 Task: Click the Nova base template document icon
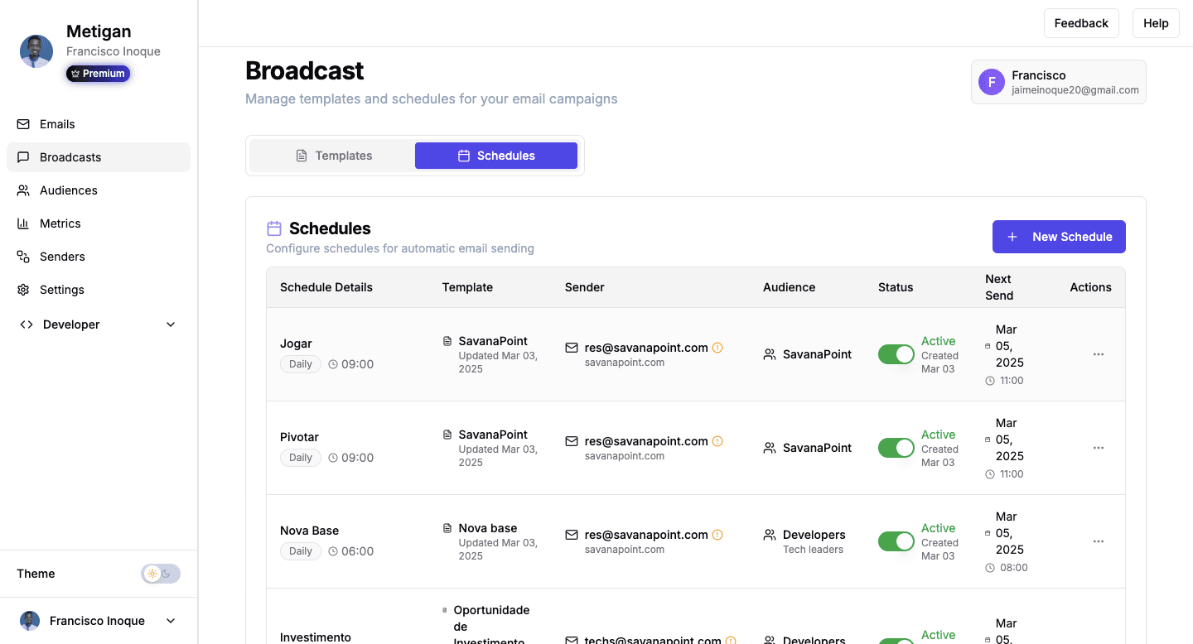(x=447, y=528)
